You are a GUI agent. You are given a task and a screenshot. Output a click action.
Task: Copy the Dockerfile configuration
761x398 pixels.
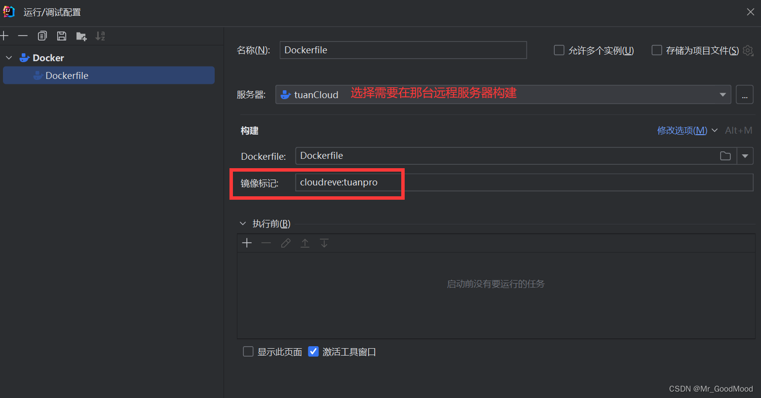pyautogui.click(x=42, y=36)
